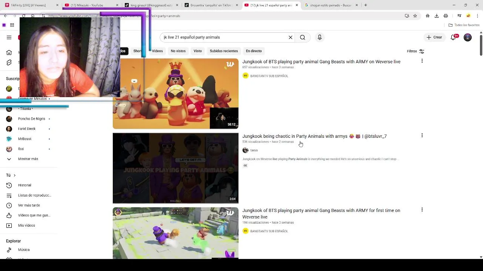Image resolution: width=483 pixels, height=271 pixels.
Task: Expand Mostrar más subscriptions
Action: pyautogui.click(x=28, y=159)
